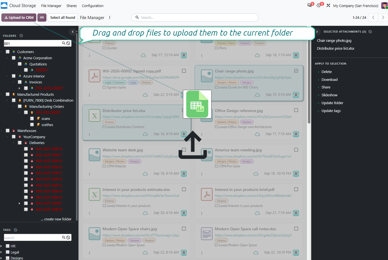Viewport: 388px width, 260px height.
Task: Tick the HR tag checkbox
Action: (8, 246)
